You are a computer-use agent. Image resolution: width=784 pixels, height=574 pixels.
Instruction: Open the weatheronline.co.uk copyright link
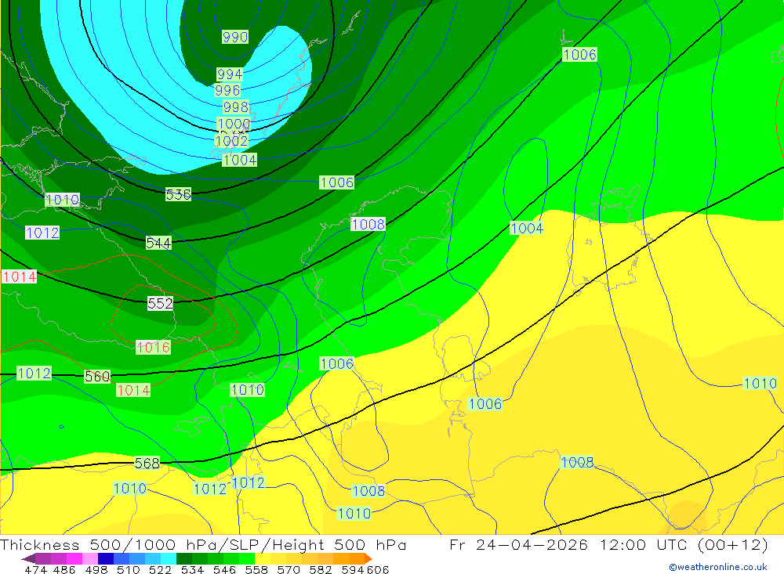(718, 567)
